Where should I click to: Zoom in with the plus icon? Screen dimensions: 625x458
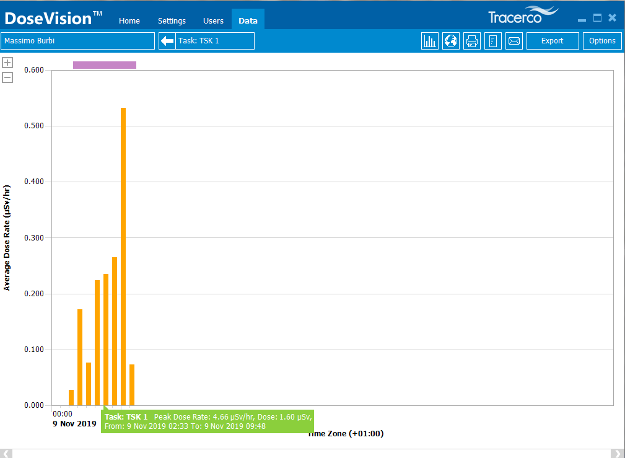(x=7, y=63)
